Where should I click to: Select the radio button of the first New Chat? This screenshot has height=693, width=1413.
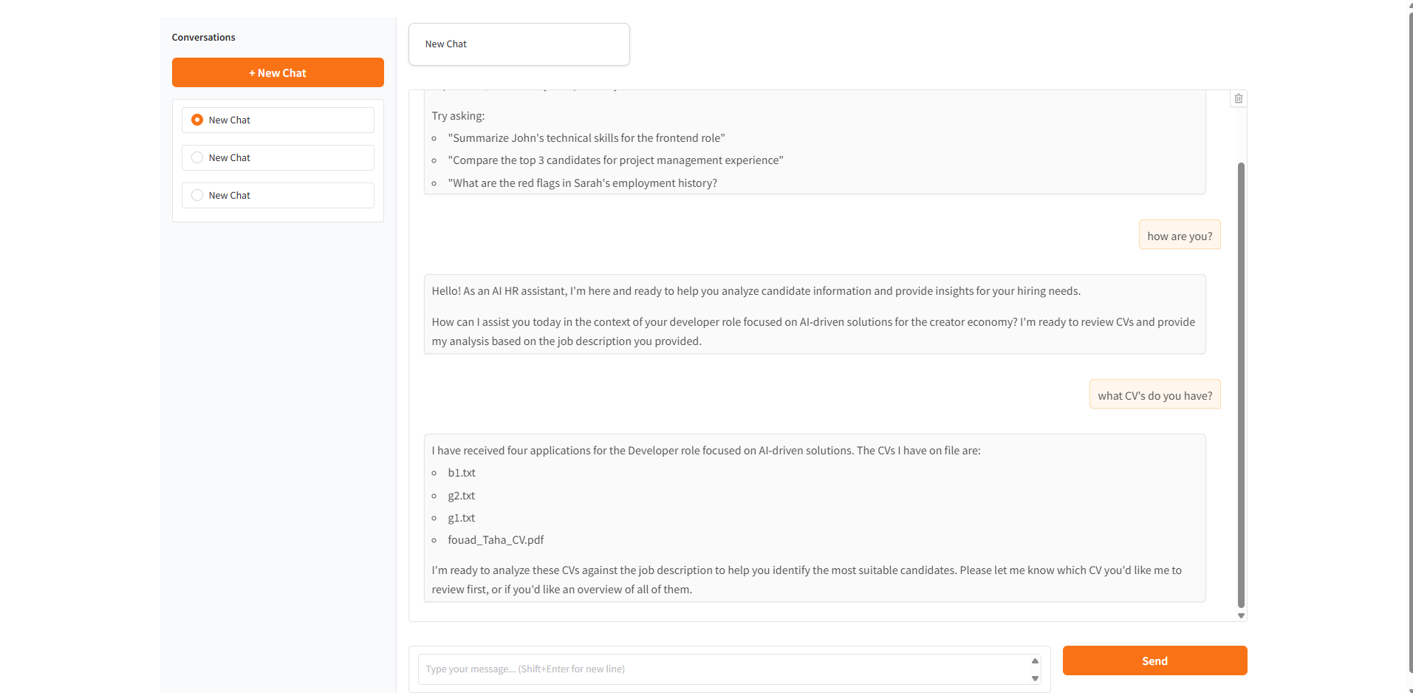[x=196, y=119]
